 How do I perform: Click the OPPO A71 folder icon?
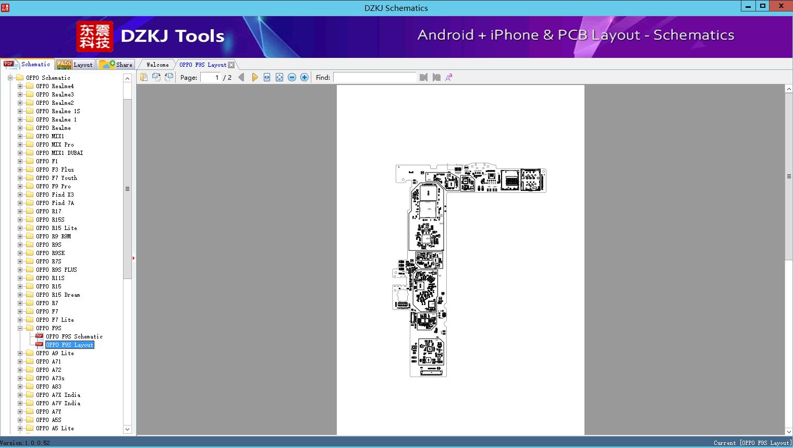coord(30,361)
